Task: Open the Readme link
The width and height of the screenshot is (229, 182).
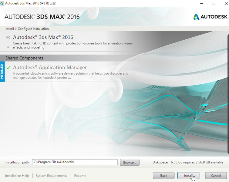Action: (x=80, y=176)
